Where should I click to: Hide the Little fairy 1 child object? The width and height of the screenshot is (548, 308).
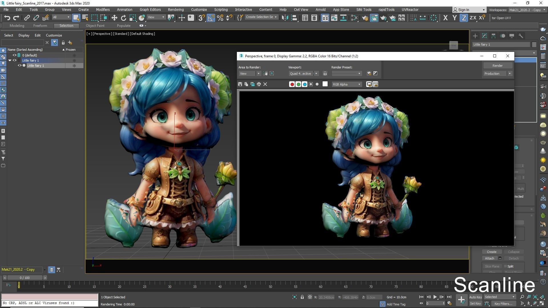click(x=20, y=66)
